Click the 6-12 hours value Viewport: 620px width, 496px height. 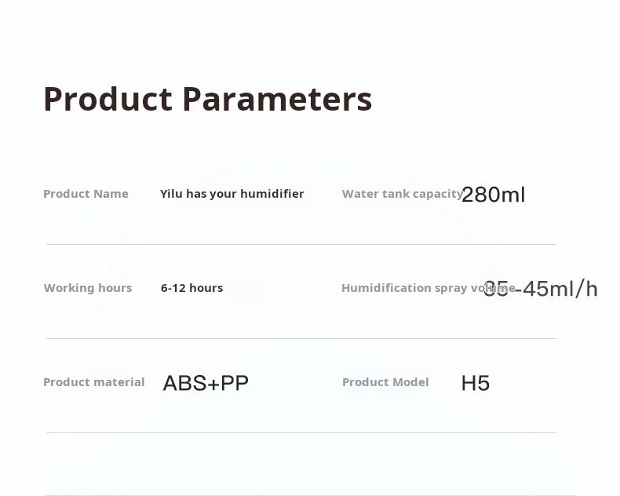[x=191, y=288]
